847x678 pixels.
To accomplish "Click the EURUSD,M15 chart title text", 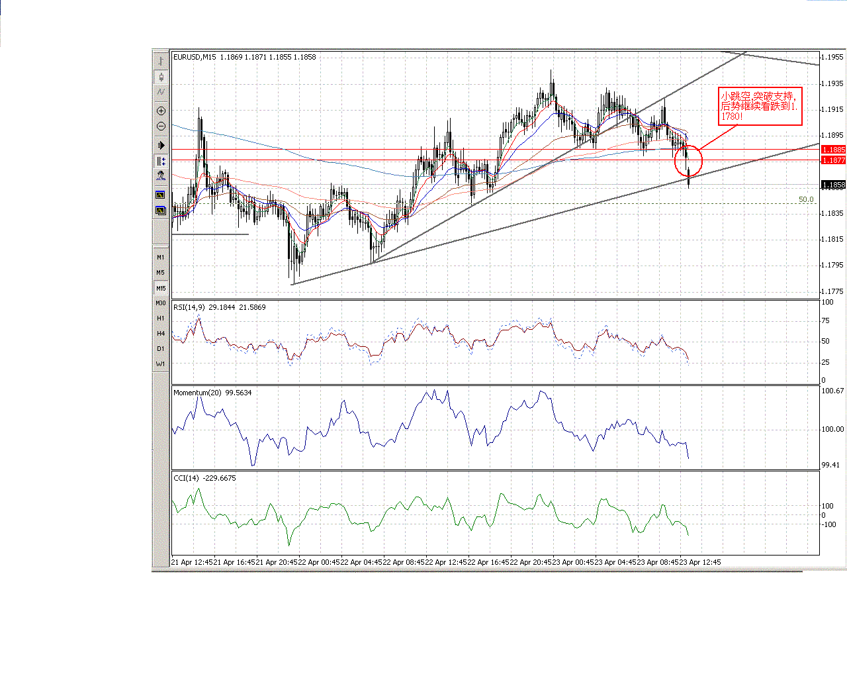I will 195,57.
